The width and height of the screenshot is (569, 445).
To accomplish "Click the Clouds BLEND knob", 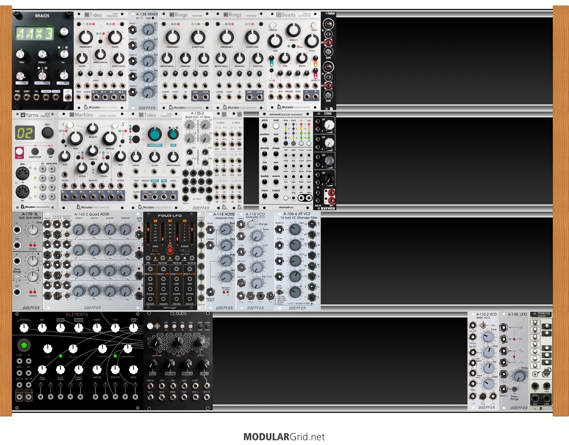I will 204,364.
